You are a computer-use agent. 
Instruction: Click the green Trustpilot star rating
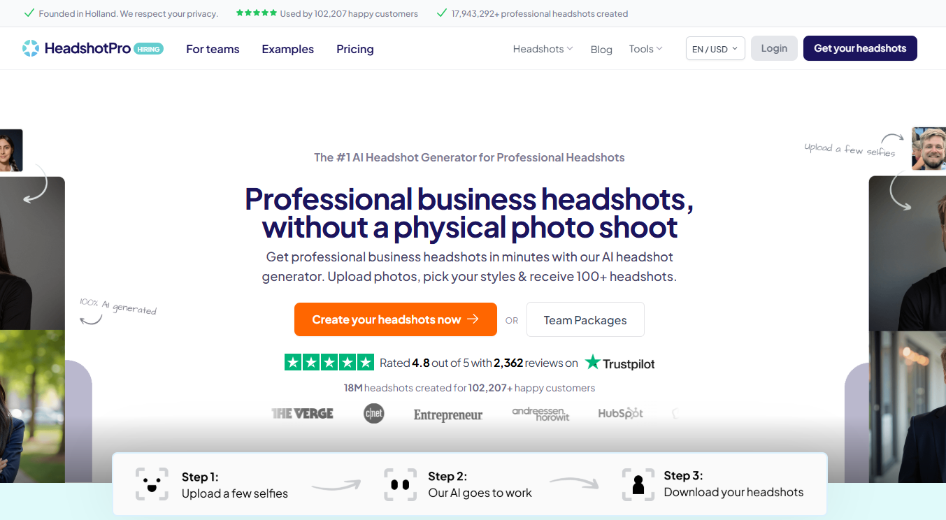(x=329, y=362)
